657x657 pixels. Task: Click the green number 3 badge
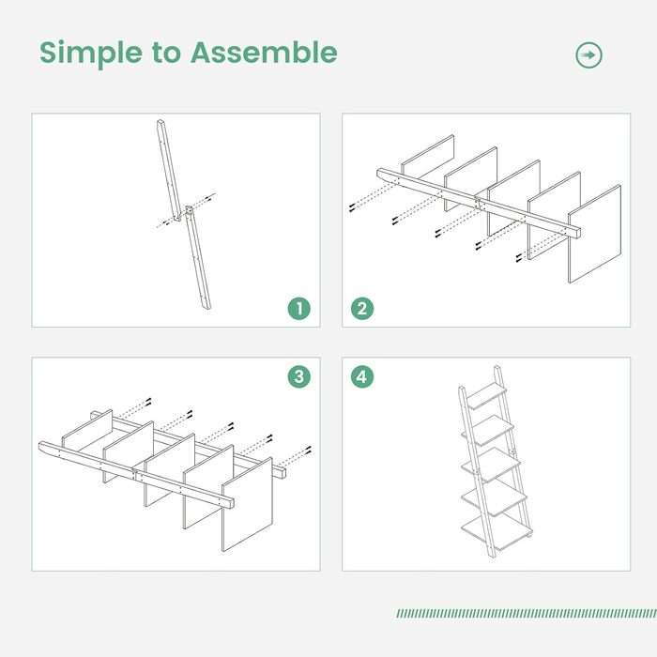click(298, 376)
